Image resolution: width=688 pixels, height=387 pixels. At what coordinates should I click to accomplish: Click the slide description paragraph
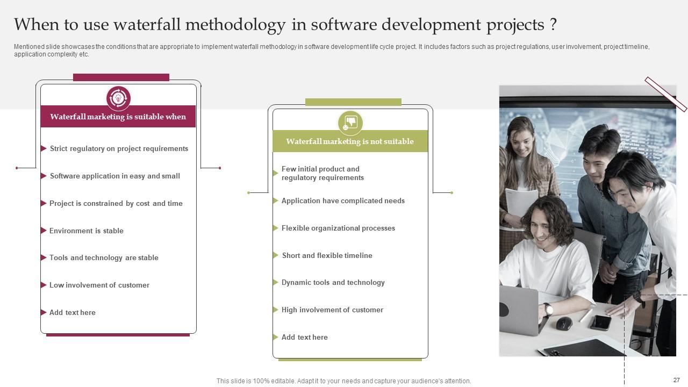(x=331, y=51)
